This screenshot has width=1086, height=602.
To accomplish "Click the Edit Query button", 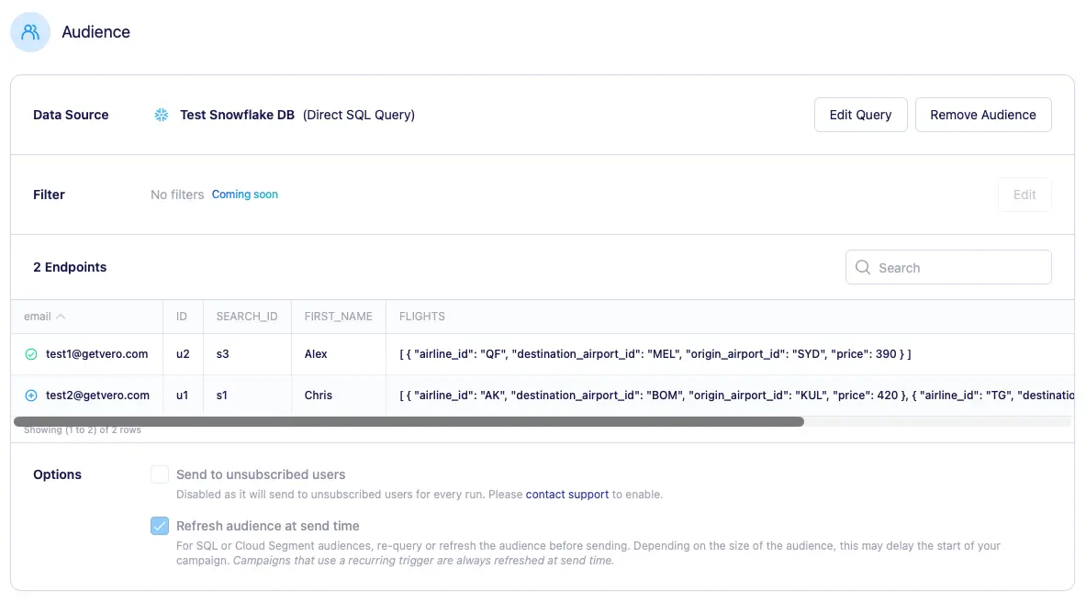I will [x=860, y=115].
